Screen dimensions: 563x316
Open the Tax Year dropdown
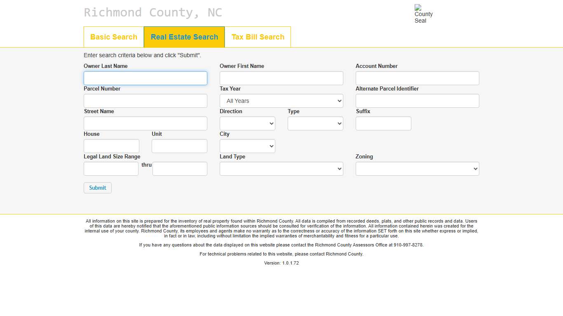tap(281, 101)
